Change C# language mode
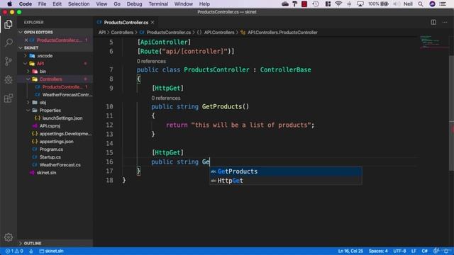The height and width of the screenshot is (255, 454). pyautogui.click(x=424, y=251)
